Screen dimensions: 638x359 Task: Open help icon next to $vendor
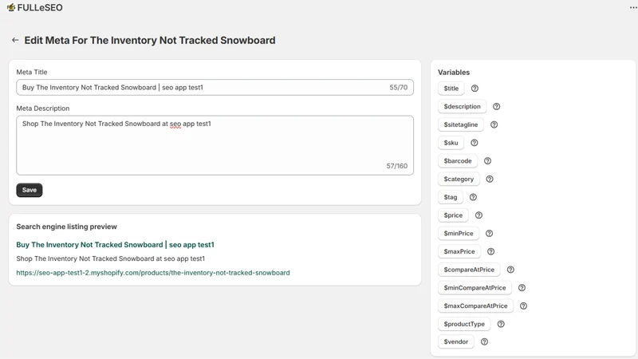[484, 341]
